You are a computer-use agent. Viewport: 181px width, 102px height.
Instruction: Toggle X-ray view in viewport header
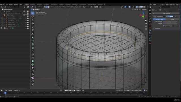[x=137, y=7]
